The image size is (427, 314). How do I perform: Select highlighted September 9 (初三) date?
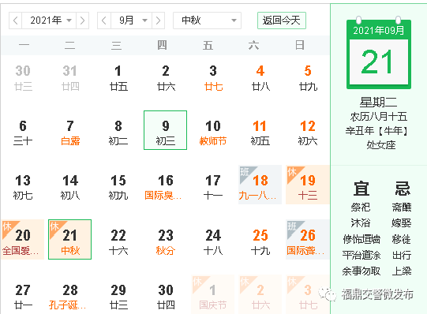tap(165, 130)
